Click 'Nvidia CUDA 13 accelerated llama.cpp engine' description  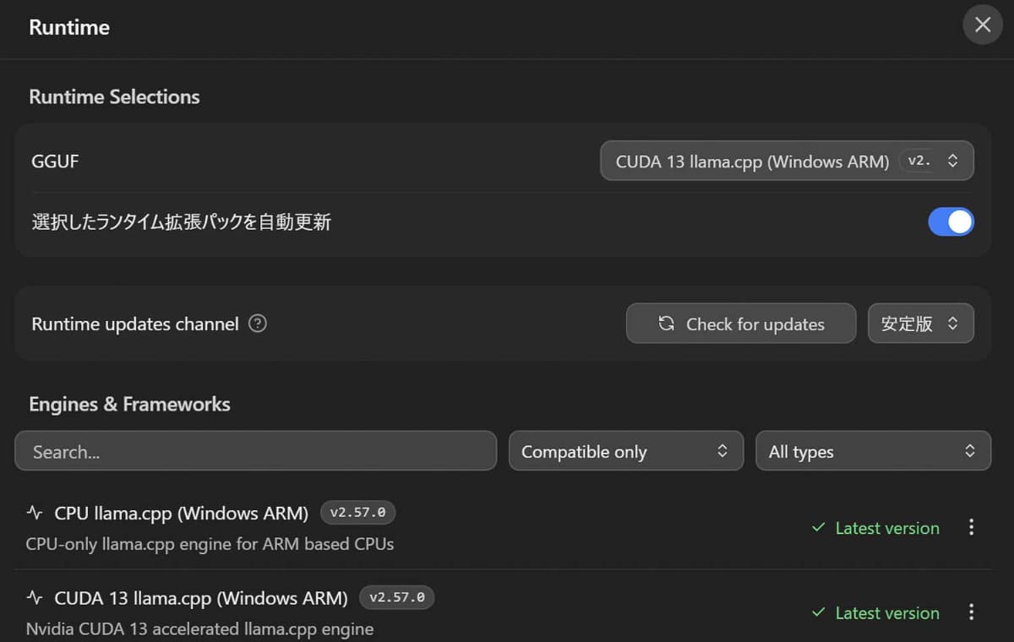click(199, 629)
